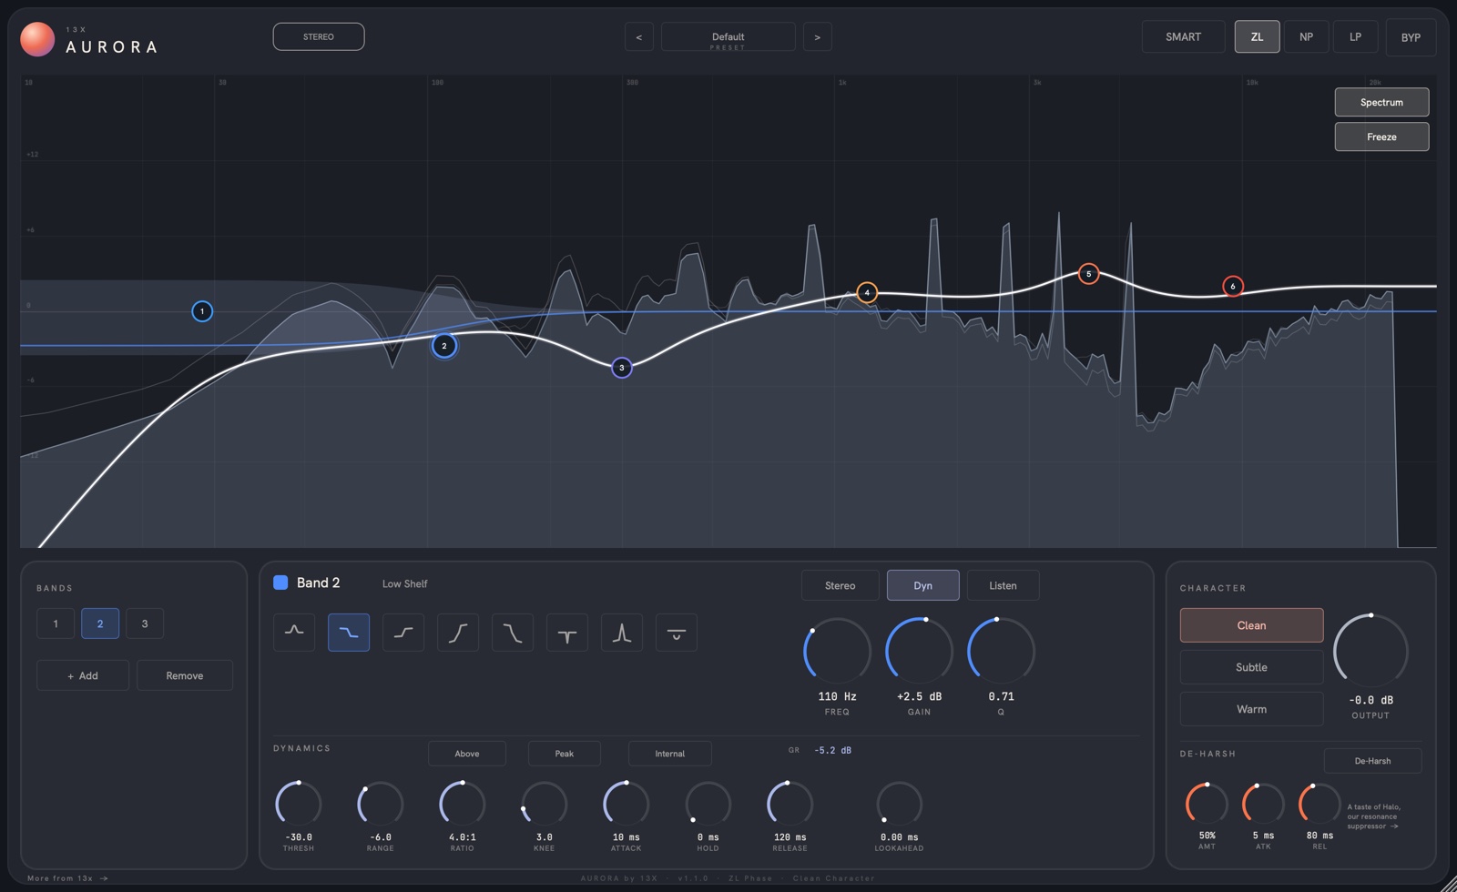Click the orange Aurora logo orb
Screen dimensions: 1457x892
tap(37, 39)
